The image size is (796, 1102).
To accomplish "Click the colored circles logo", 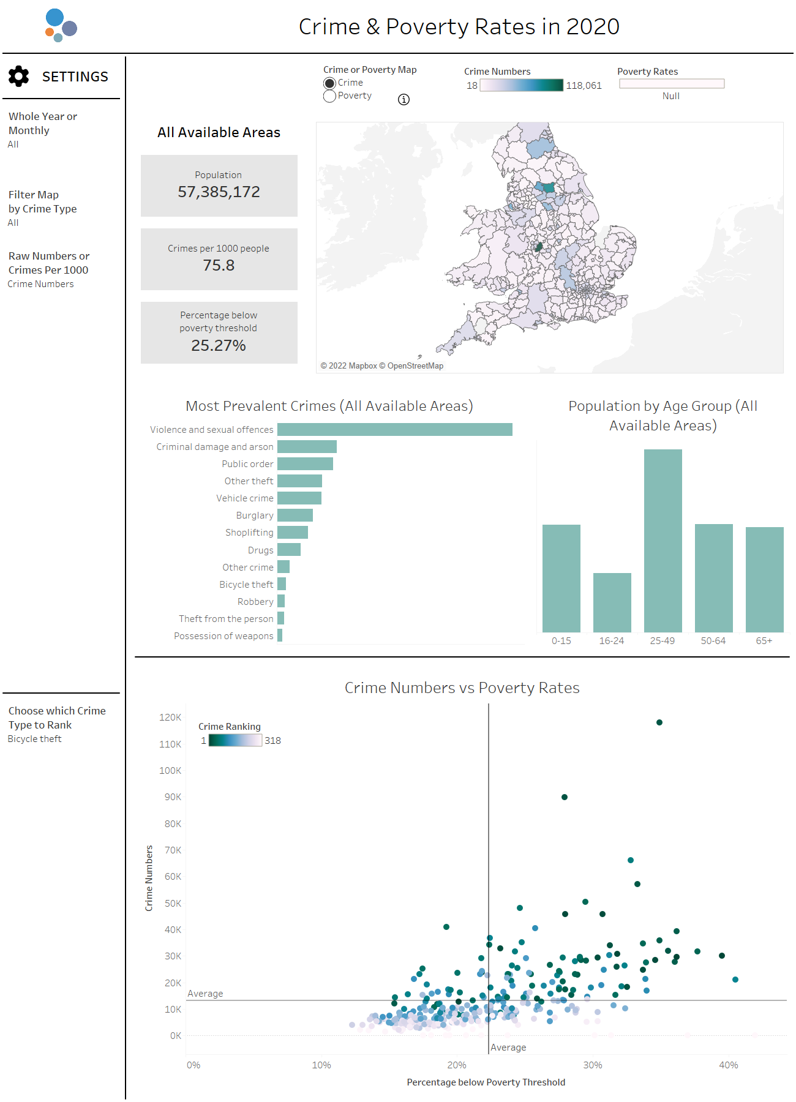I will (61, 26).
